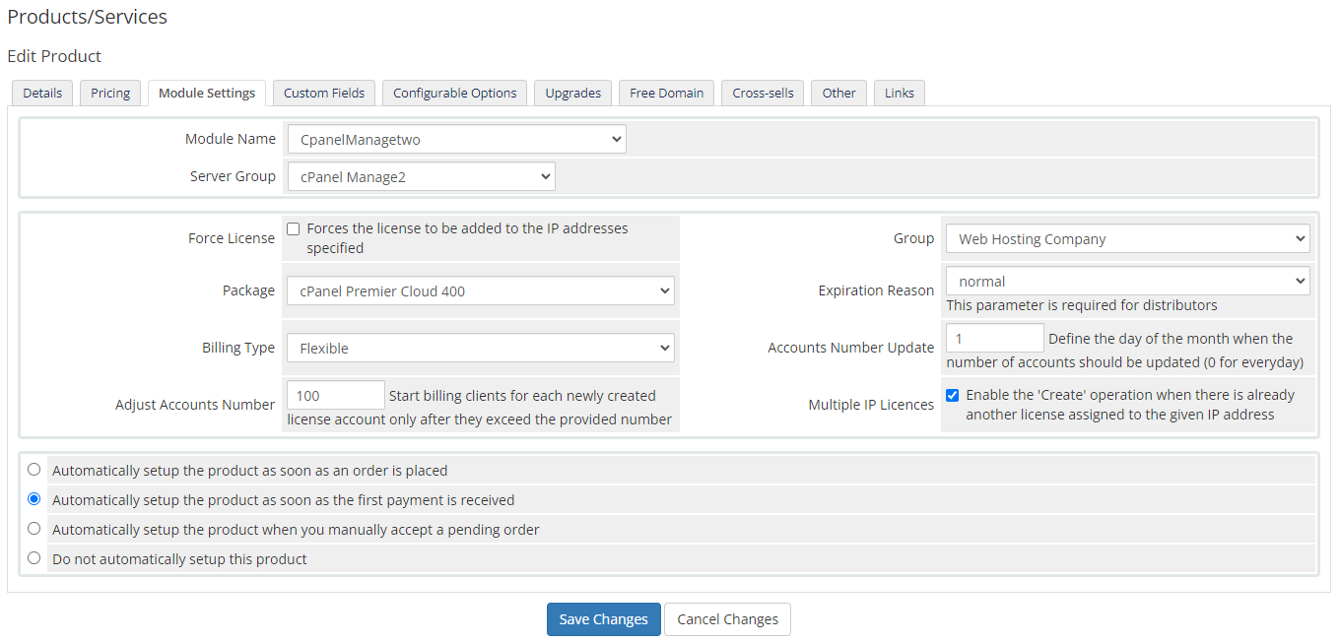The width and height of the screenshot is (1340, 644).
Task: Expand the Server Group dropdown
Action: pyautogui.click(x=421, y=177)
